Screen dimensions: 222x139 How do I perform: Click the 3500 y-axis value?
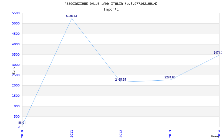[x=16, y=54]
